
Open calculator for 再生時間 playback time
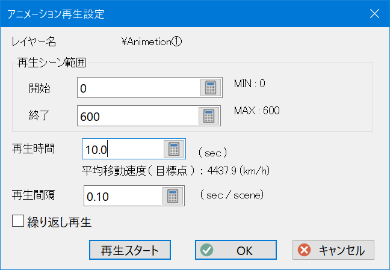(174, 149)
